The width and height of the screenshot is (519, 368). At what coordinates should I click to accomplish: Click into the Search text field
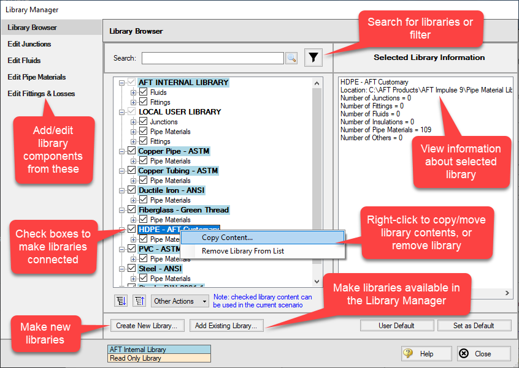point(212,58)
